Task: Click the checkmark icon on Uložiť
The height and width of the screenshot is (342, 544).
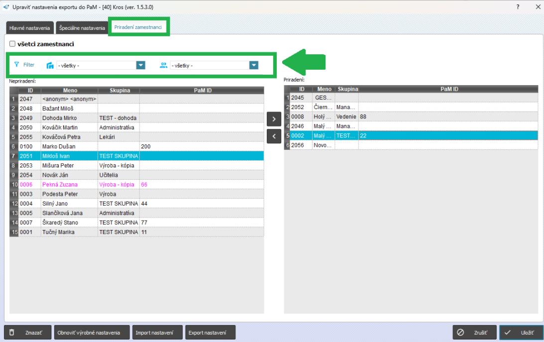Action: (508, 332)
